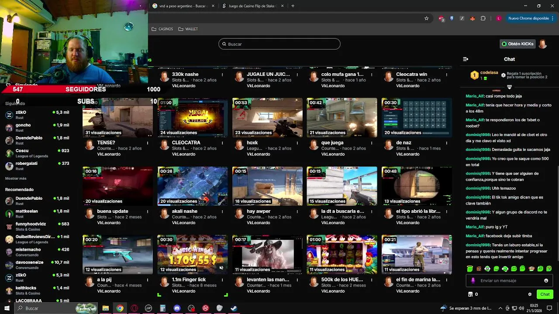Image resolution: width=559 pixels, height=314 pixels.
Task: Open mattkeelan recommended channel
Action: click(x=37, y=214)
